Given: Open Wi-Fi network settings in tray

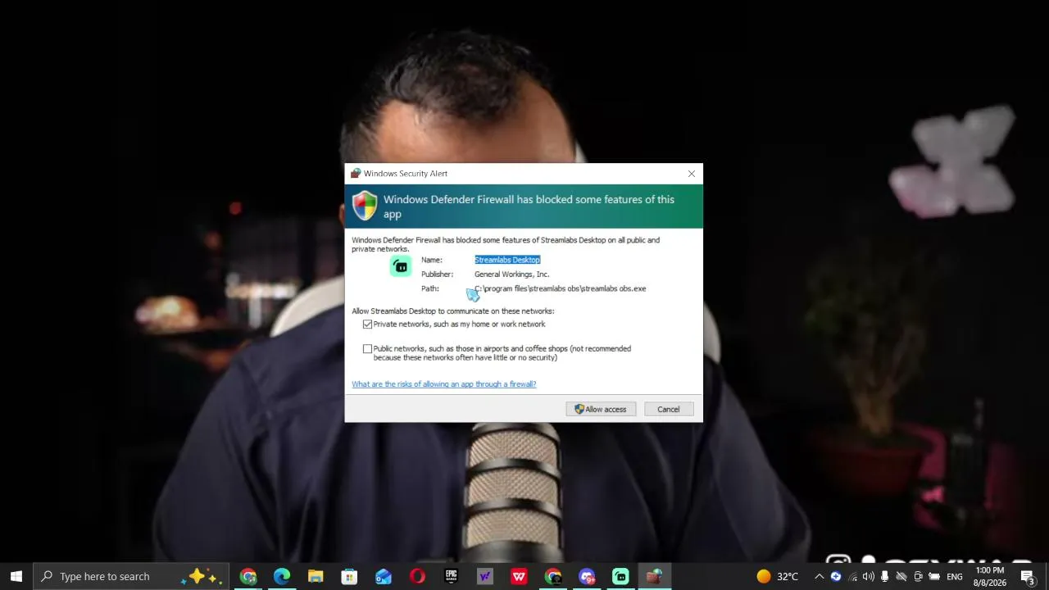Looking at the screenshot, I should pyautogui.click(x=852, y=576).
